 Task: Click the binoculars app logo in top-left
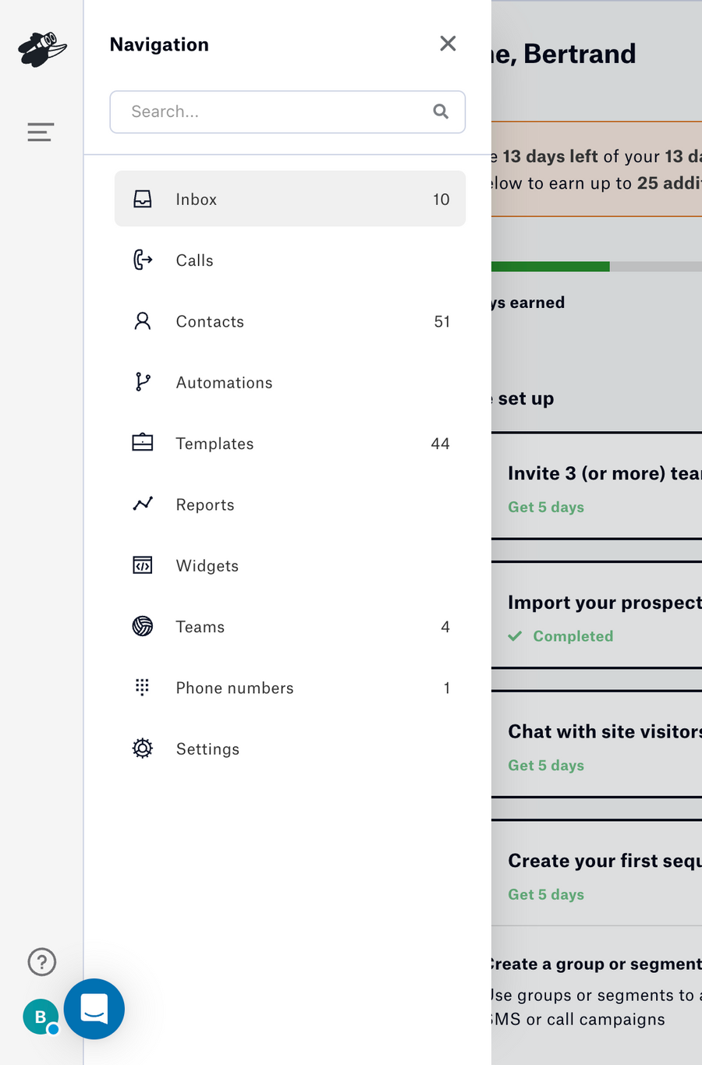pos(41,49)
